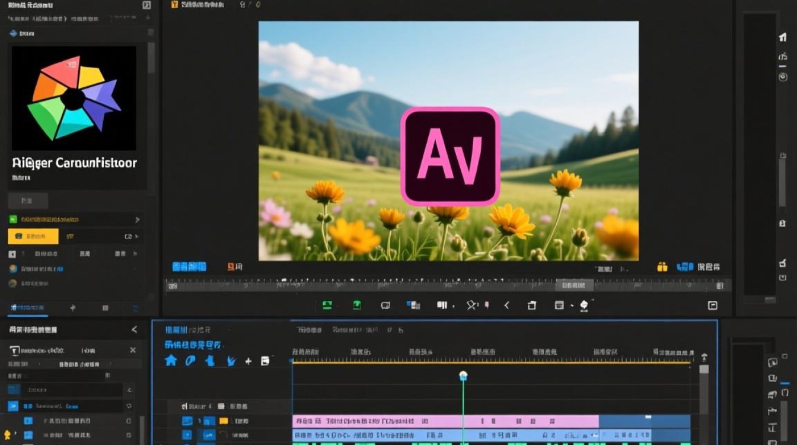The image size is (797, 445).
Task: Click the first green icon below the preview
Action: coord(327,305)
